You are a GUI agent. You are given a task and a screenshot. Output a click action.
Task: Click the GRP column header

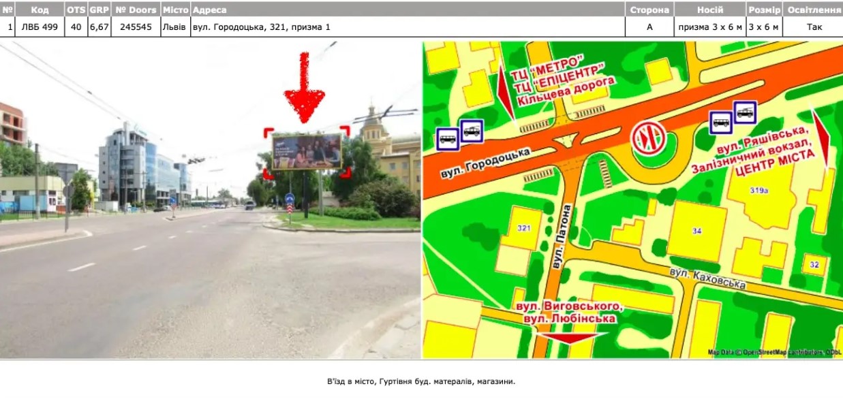click(x=99, y=10)
